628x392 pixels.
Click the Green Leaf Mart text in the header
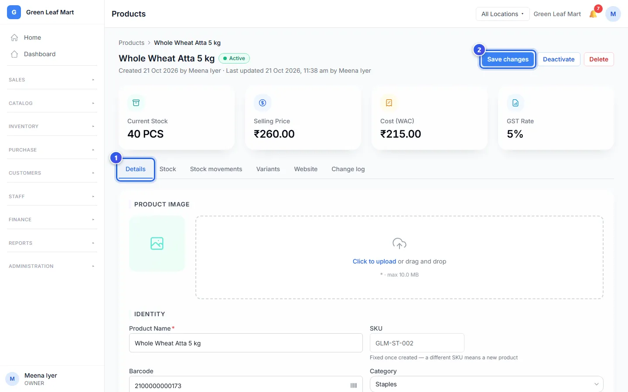coord(557,14)
